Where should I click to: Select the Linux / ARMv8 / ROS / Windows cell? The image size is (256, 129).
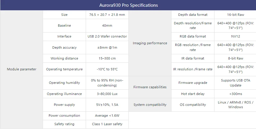point(235,105)
